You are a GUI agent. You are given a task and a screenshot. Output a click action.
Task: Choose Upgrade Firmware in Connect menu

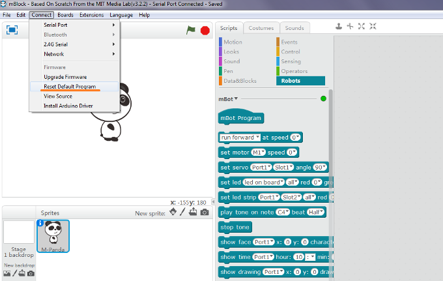click(x=74, y=77)
